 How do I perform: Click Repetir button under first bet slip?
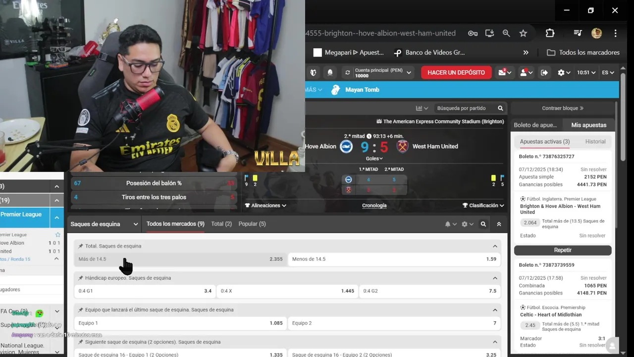(563, 250)
